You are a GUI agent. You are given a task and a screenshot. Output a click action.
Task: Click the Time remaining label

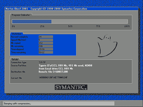tap(18, 52)
